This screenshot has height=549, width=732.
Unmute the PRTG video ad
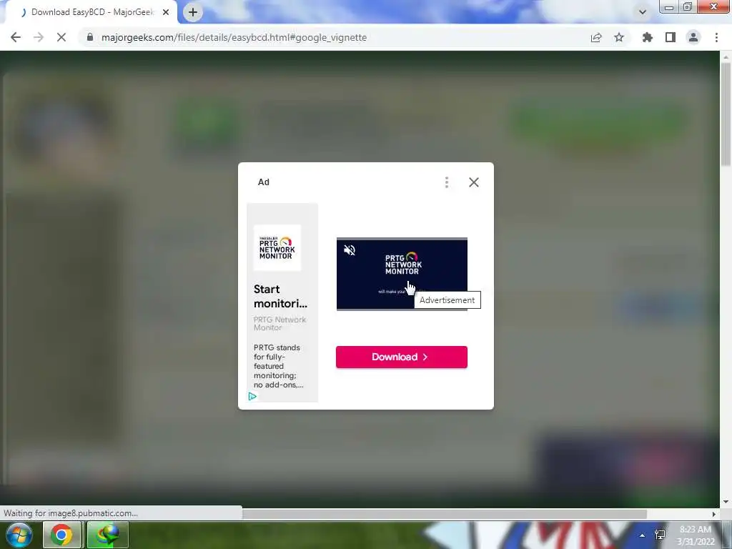pos(349,250)
